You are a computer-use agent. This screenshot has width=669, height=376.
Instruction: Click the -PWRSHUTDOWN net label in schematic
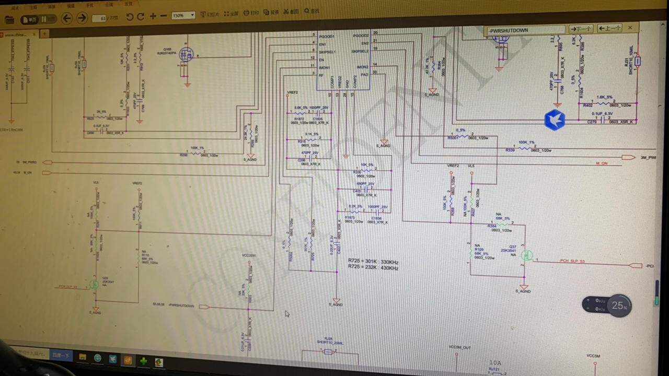(182, 305)
